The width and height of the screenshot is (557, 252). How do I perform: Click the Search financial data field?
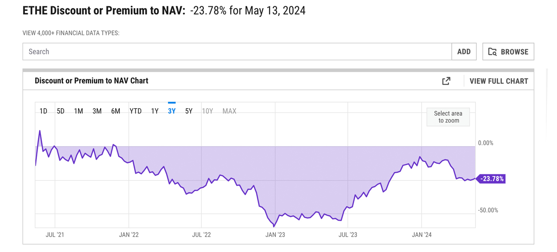tap(237, 52)
